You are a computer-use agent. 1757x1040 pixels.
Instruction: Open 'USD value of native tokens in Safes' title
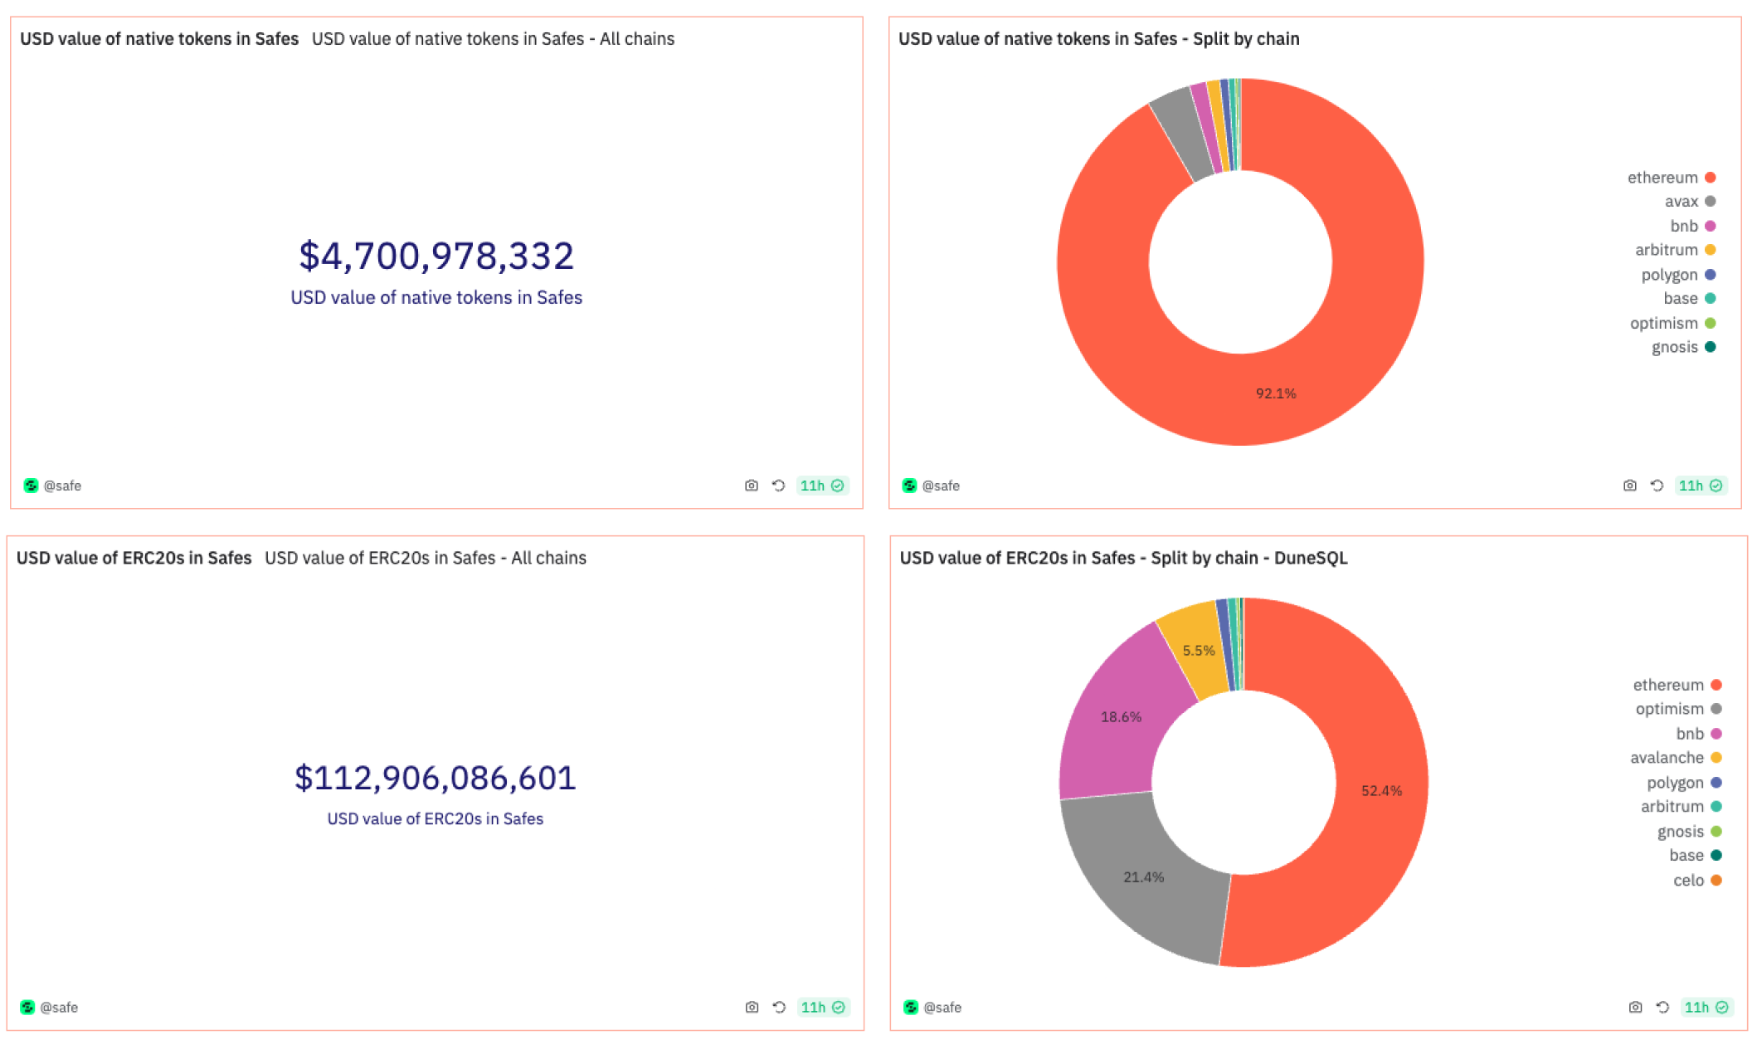[159, 39]
